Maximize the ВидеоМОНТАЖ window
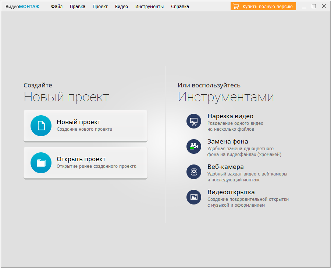331x268 pixels. click(x=314, y=6)
